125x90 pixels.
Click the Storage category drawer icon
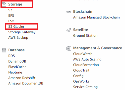click(x=4, y=4)
